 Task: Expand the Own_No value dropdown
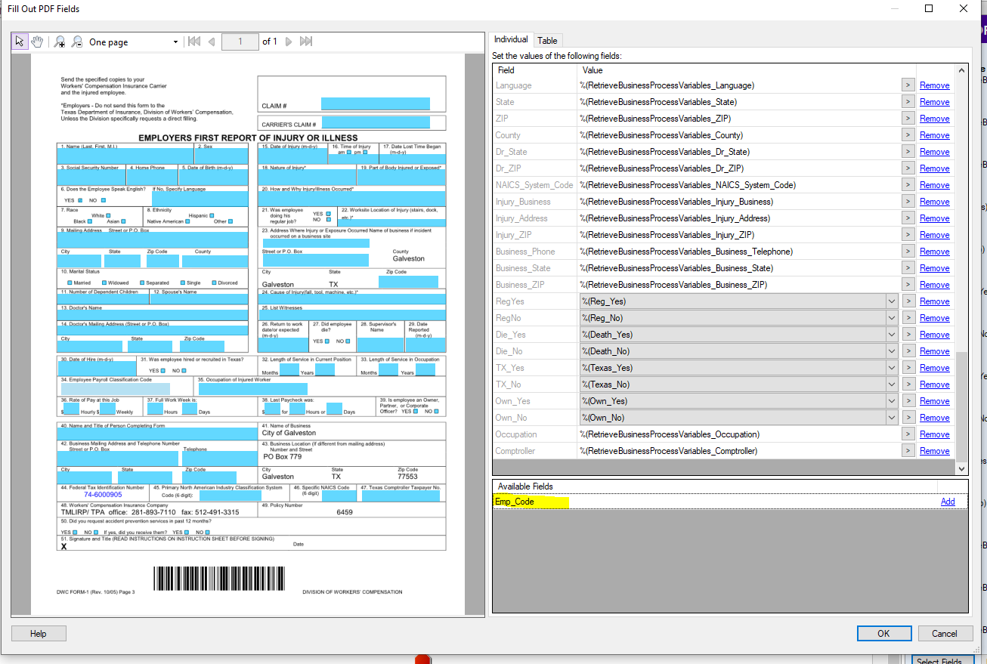tap(892, 418)
